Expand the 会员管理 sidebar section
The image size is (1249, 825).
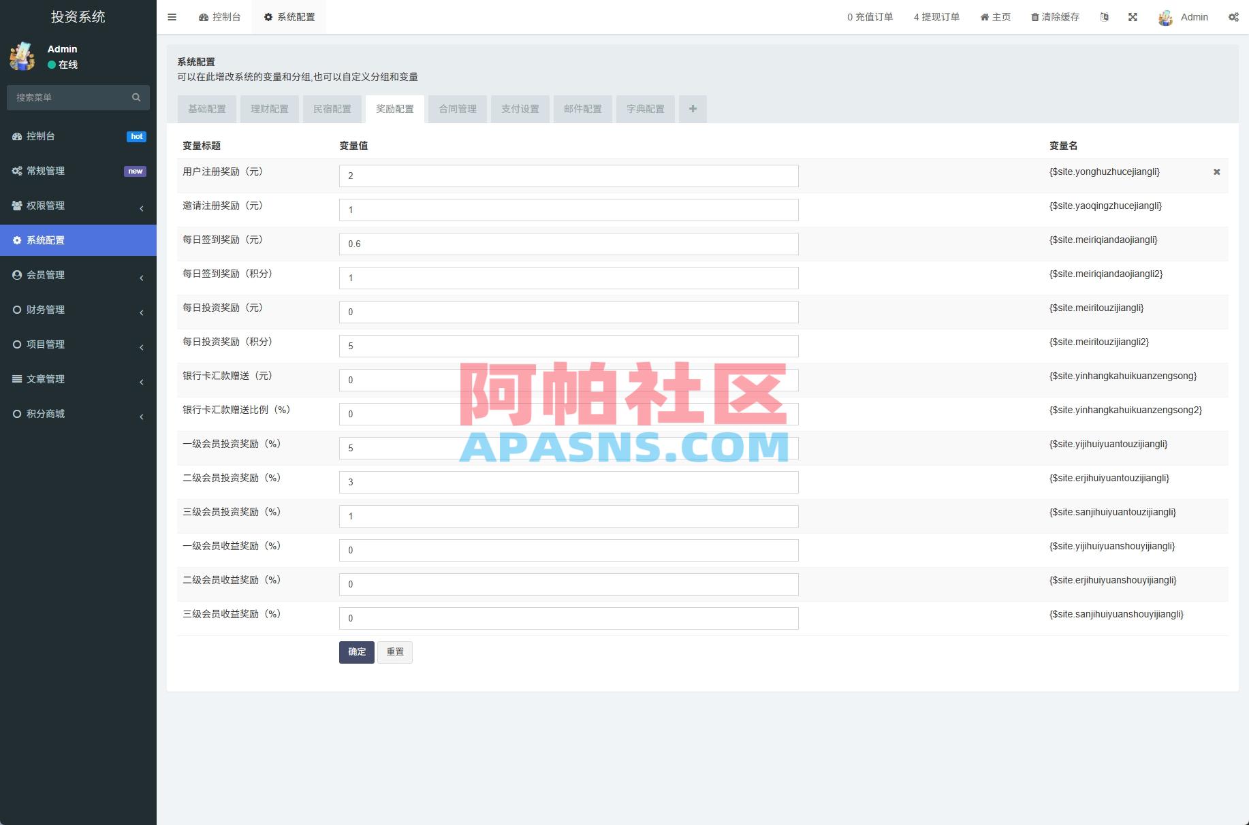click(78, 275)
